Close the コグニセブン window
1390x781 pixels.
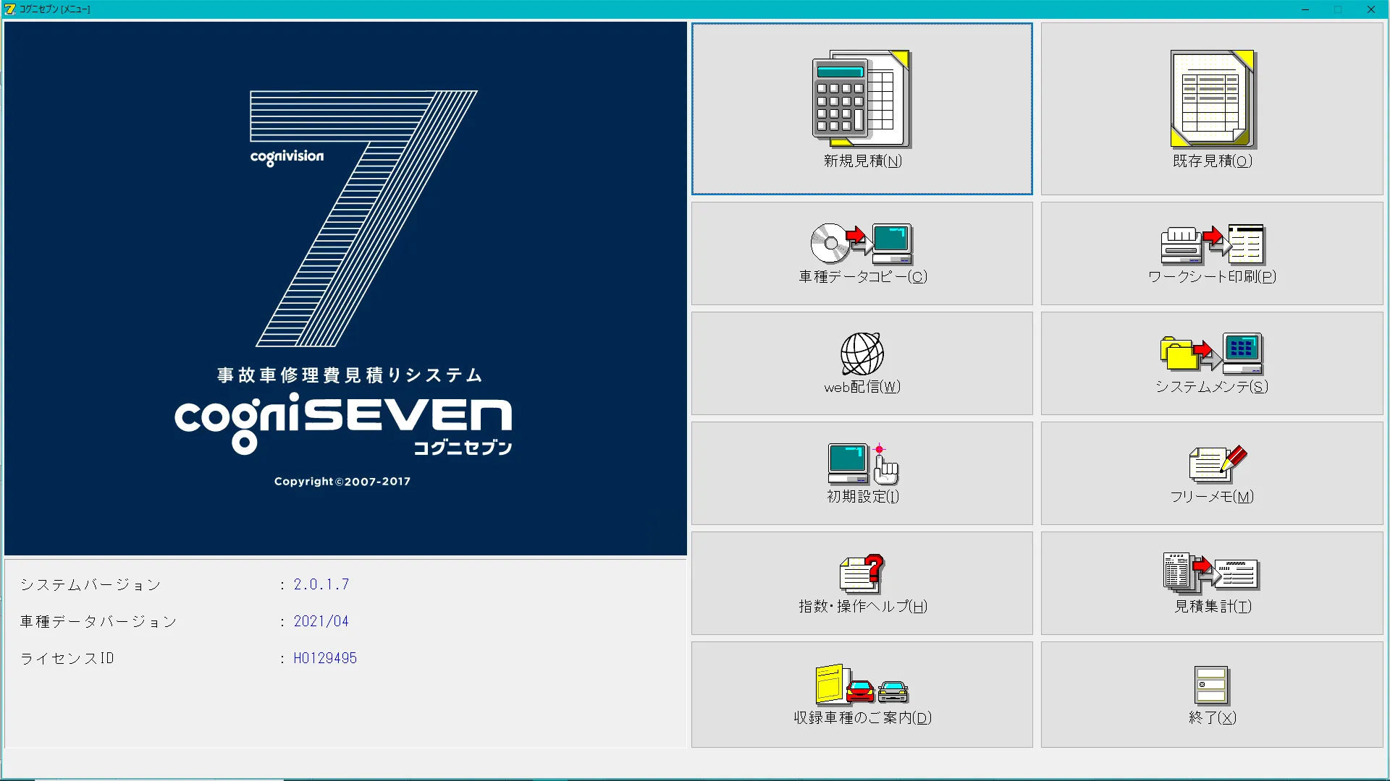pos(1371,9)
